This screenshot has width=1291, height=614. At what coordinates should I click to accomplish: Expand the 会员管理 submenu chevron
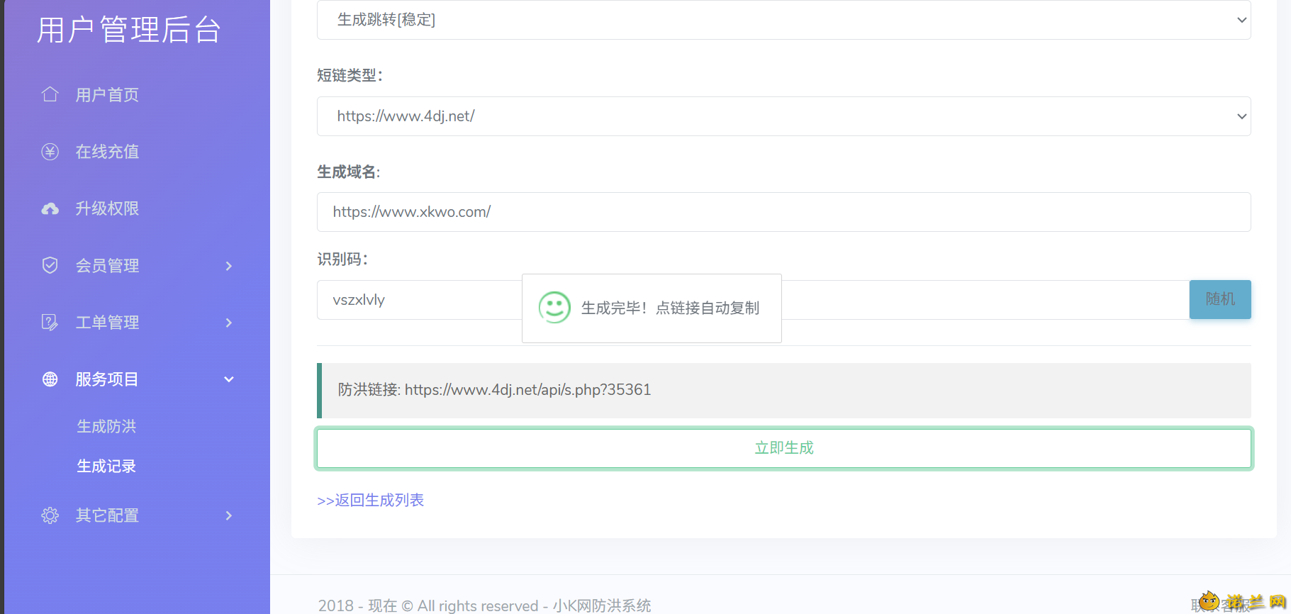[228, 266]
